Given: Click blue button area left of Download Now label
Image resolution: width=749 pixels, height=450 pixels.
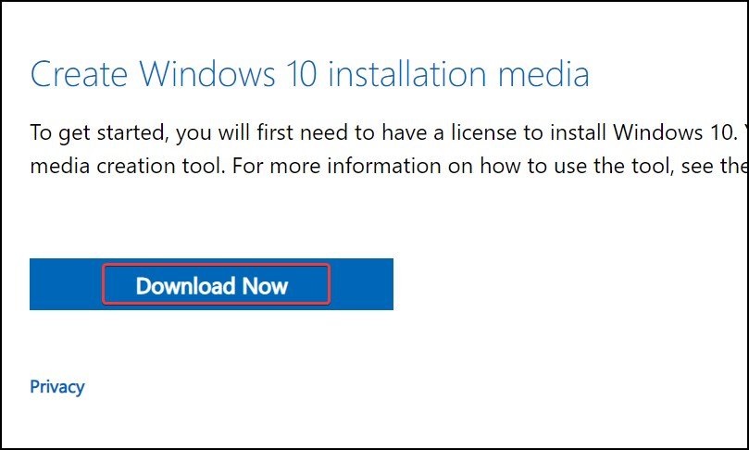Looking at the screenshot, I should [65, 284].
